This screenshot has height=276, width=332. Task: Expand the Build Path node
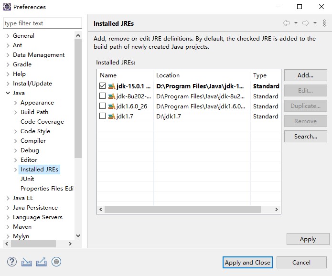click(15, 112)
